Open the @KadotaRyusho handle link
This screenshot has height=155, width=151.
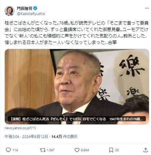(x=31, y=14)
